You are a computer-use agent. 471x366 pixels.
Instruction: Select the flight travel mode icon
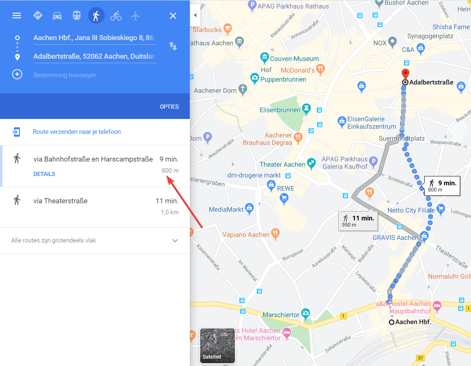click(136, 16)
